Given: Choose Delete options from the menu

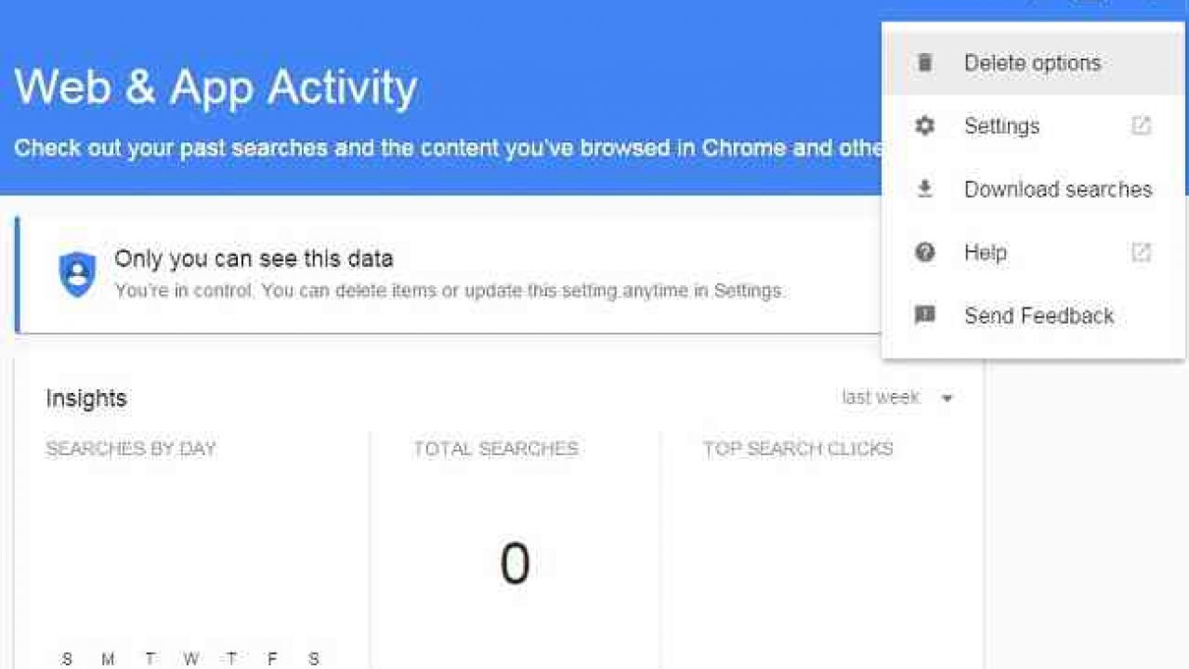Looking at the screenshot, I should pos(1033,63).
